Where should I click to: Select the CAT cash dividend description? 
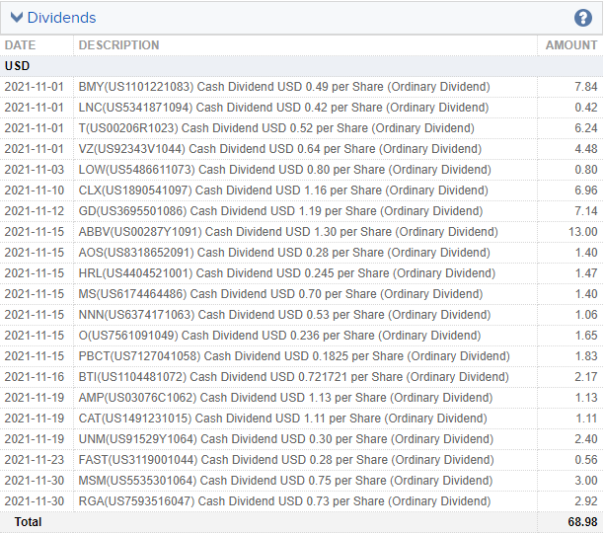coord(283,419)
